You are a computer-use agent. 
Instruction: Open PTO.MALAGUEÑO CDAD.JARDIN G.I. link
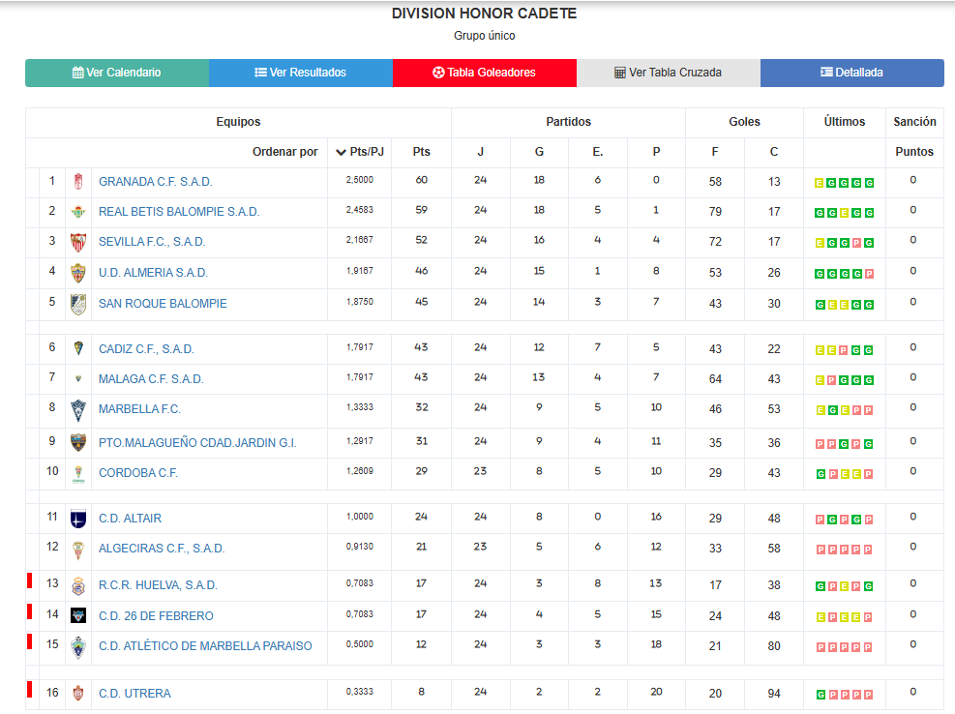pos(197,443)
